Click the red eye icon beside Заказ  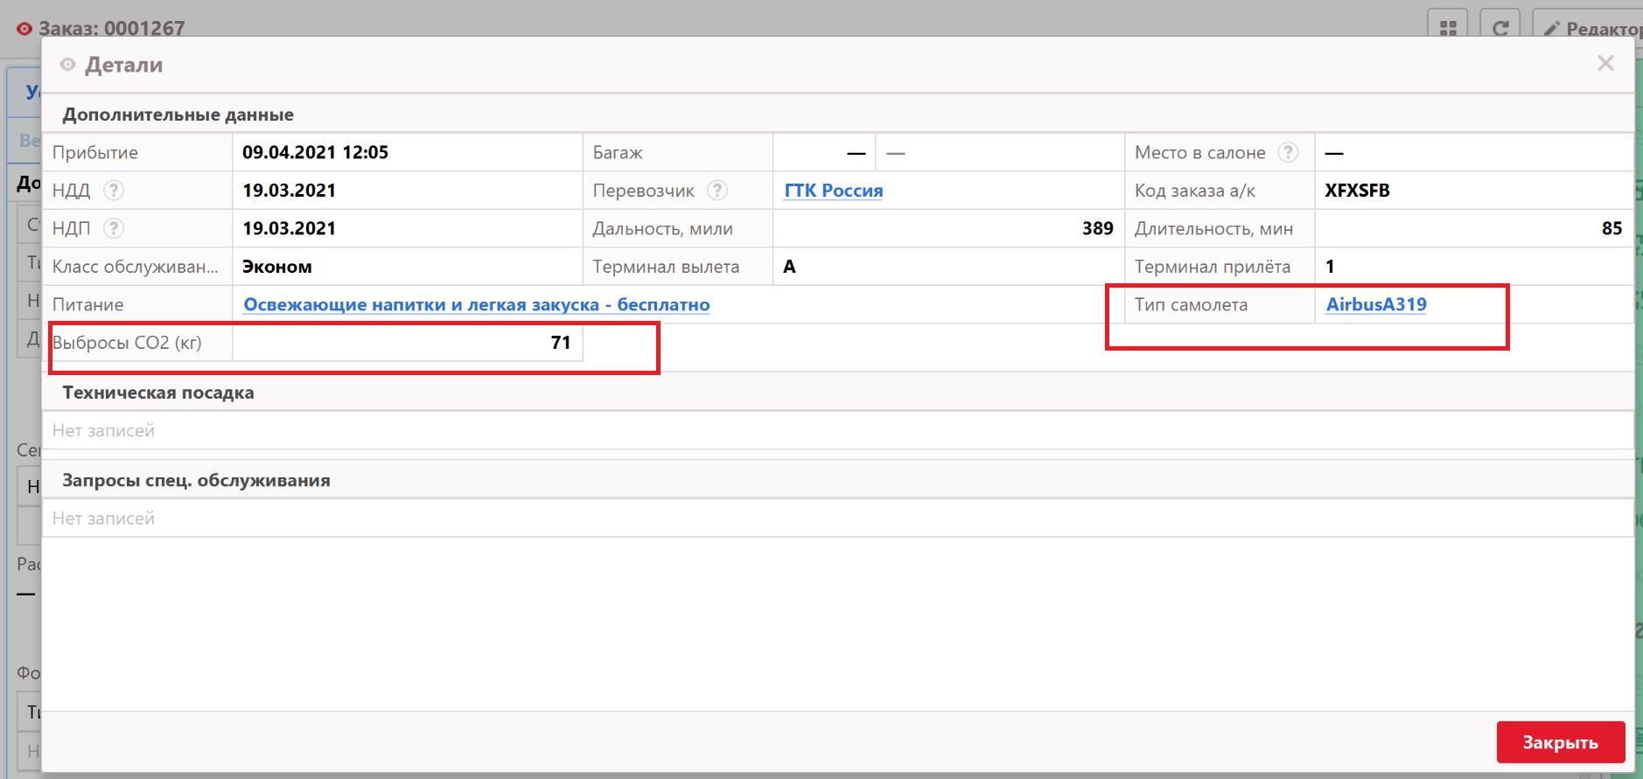click(x=24, y=29)
